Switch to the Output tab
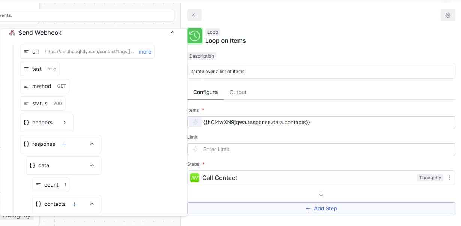461x226 pixels. (238, 92)
